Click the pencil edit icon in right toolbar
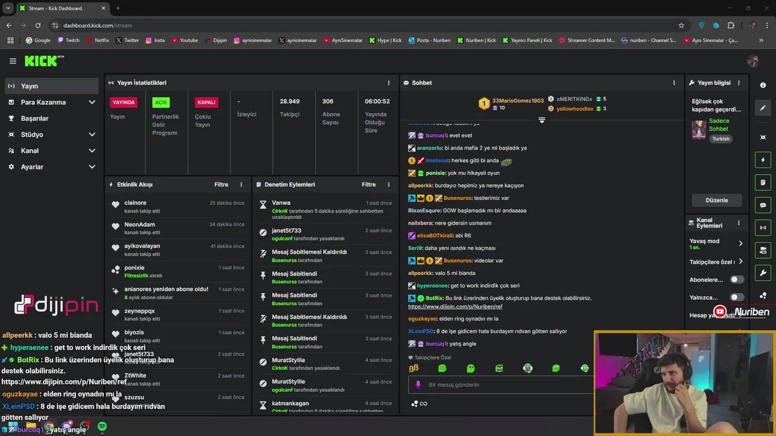The width and height of the screenshot is (776, 436). click(x=763, y=108)
